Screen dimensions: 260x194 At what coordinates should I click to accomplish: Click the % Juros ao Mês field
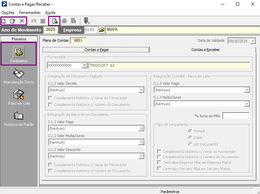tap(236, 116)
